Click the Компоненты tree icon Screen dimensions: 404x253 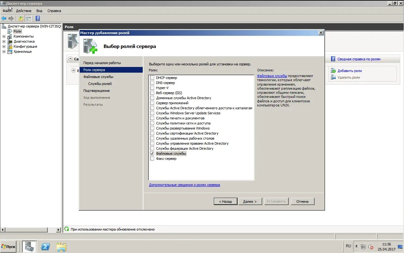[x=10, y=36]
